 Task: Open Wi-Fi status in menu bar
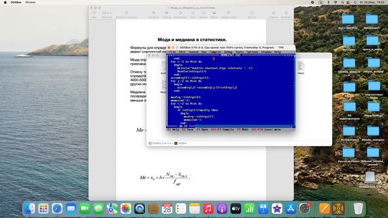(x=335, y=2)
